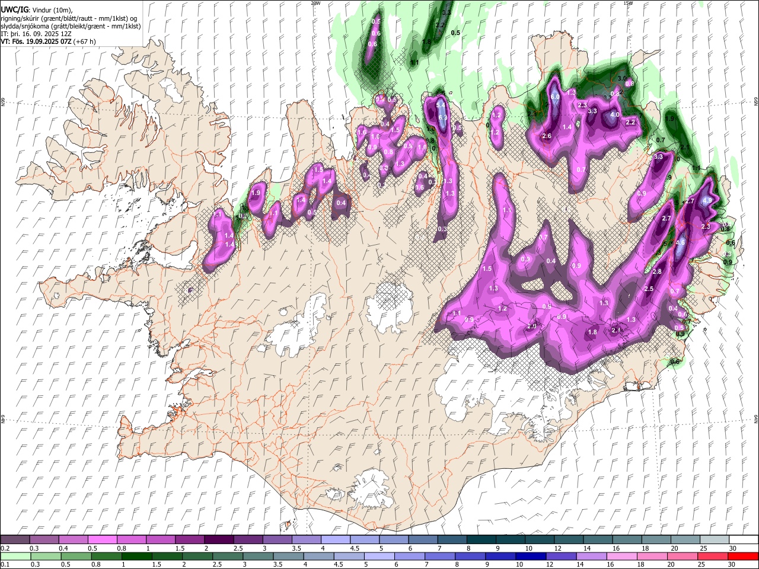Select the '2.2' precipitation value in the northeast
This screenshot has width=759, height=569.
[631, 122]
